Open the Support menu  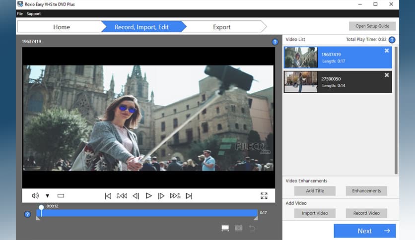tap(34, 14)
